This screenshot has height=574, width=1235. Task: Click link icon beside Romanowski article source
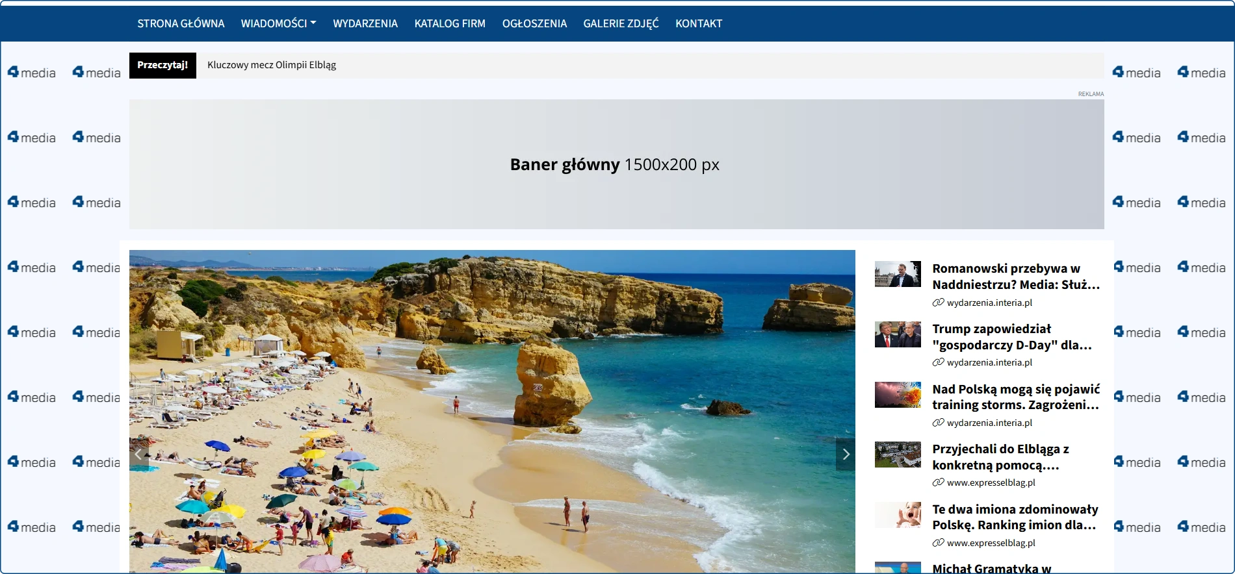pos(938,303)
